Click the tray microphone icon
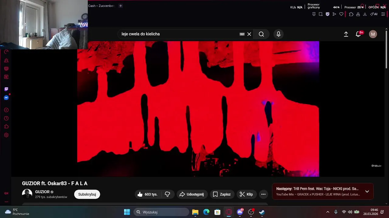389x218 pixels. click(x=336, y=212)
